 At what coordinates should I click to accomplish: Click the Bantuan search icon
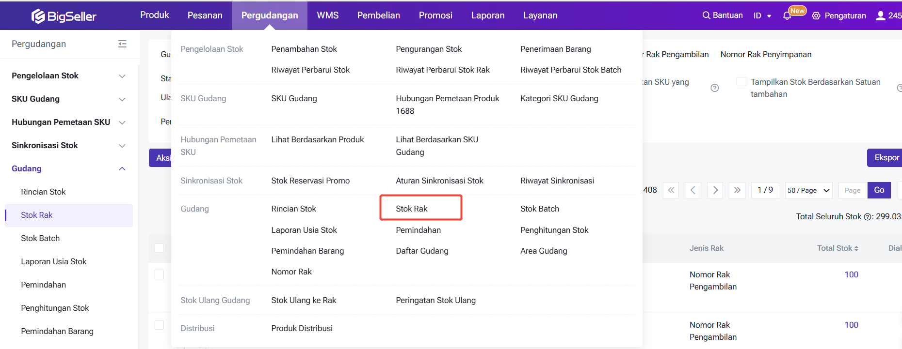[706, 15]
